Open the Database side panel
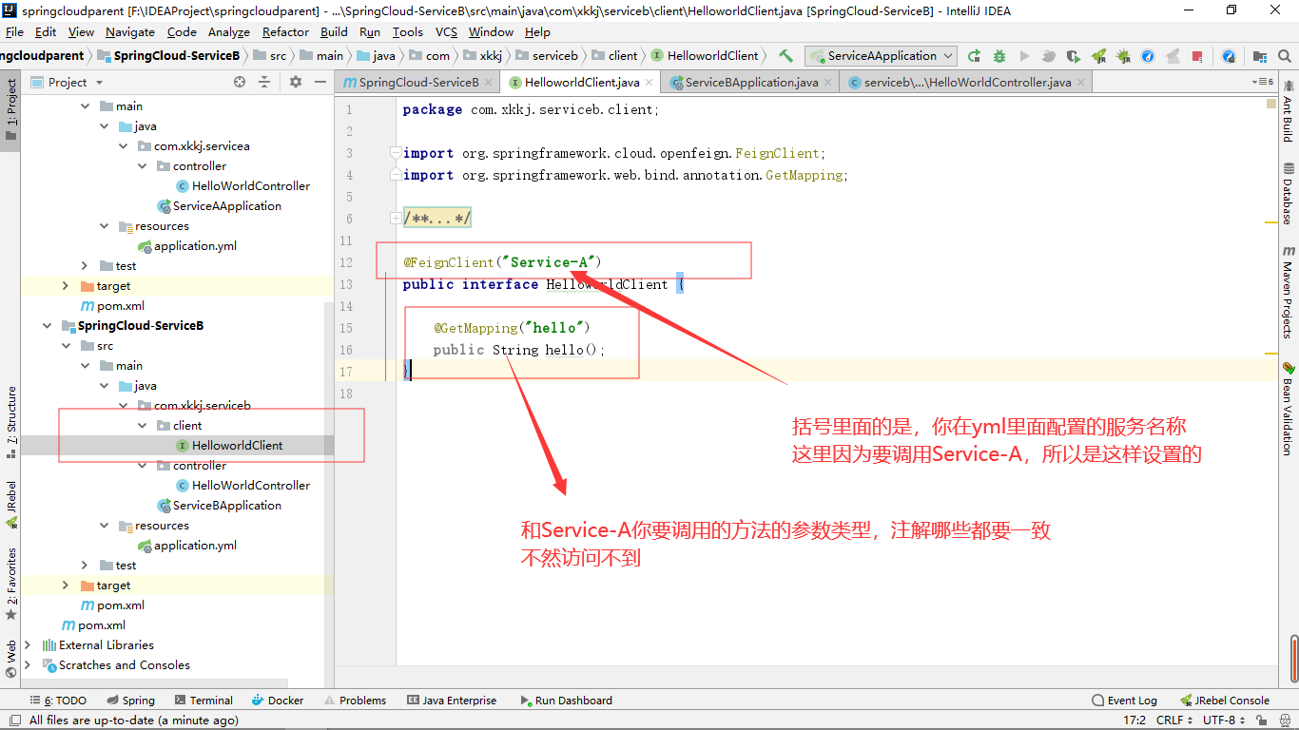1299x730 pixels. [1288, 193]
